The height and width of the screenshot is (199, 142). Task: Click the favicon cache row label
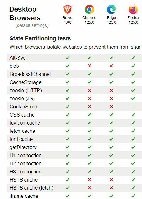pos(25,123)
